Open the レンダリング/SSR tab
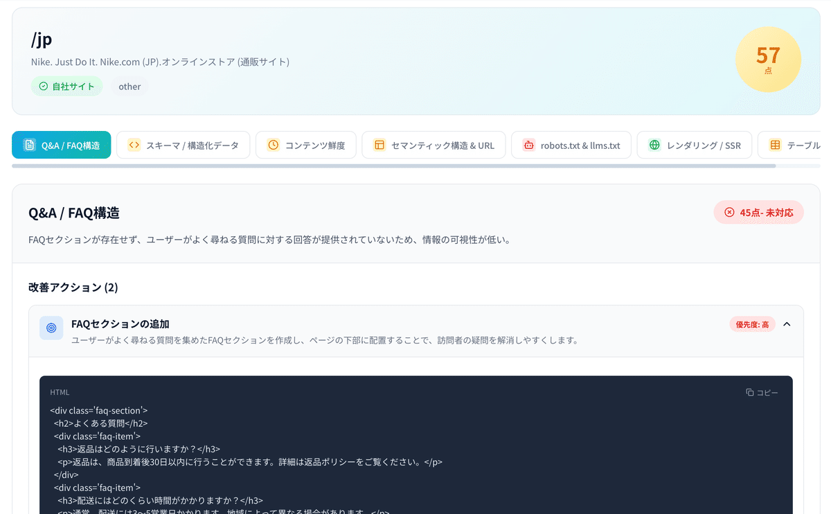The width and height of the screenshot is (831, 514). point(694,145)
